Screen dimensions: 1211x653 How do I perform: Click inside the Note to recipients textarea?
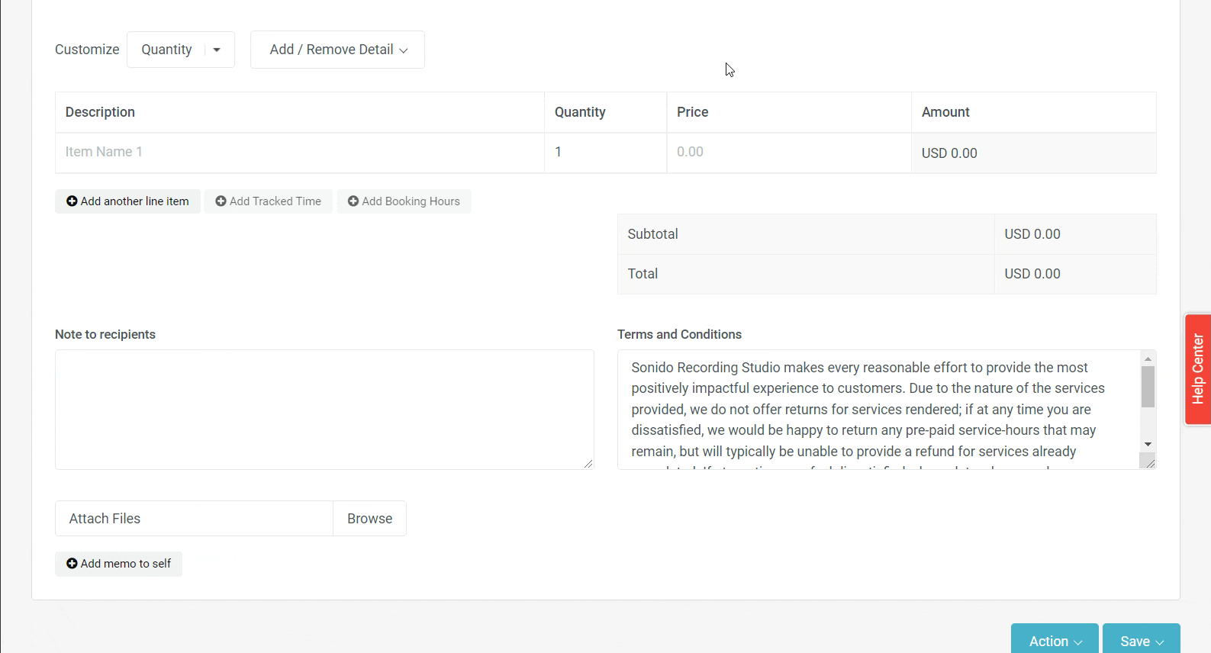pyautogui.click(x=324, y=409)
